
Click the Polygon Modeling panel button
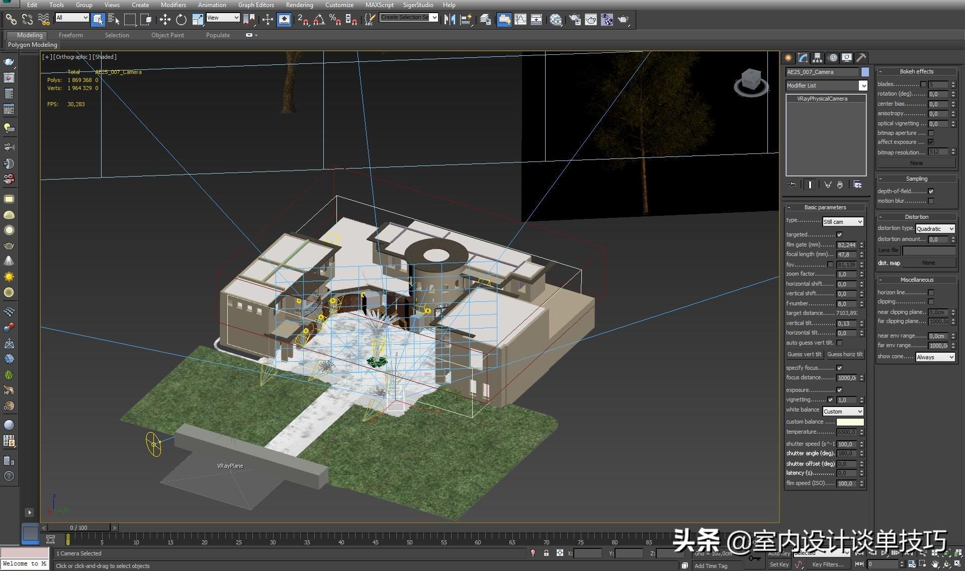pos(32,45)
